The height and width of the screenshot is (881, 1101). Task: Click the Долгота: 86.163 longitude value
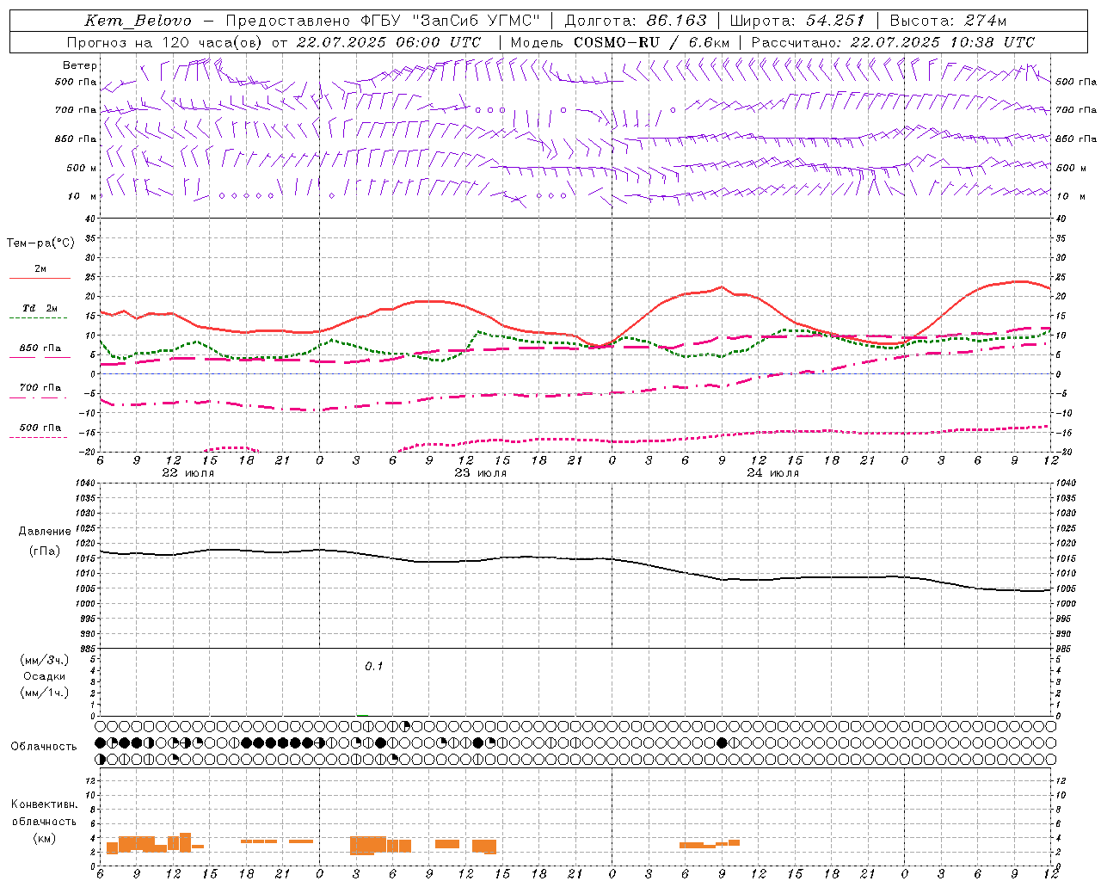(636, 21)
